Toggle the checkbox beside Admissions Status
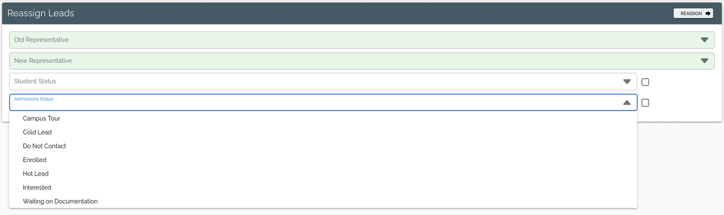724x215 pixels. click(645, 103)
